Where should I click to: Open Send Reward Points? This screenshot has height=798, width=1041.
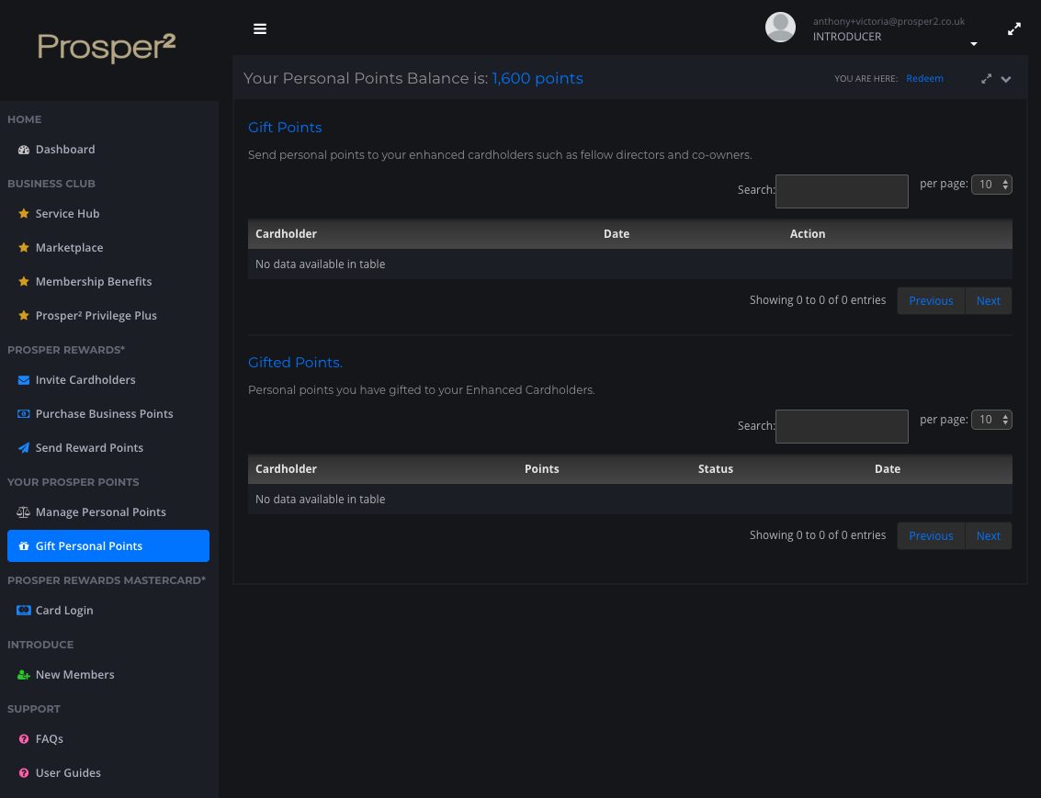(x=89, y=448)
